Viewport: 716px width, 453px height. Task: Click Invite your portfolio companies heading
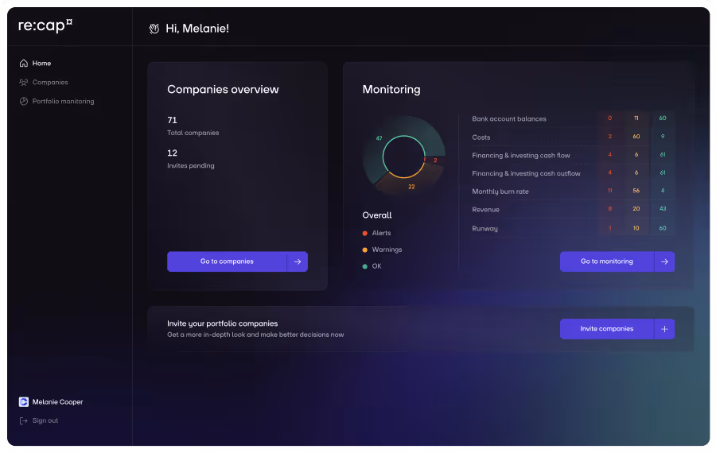pyautogui.click(x=223, y=324)
